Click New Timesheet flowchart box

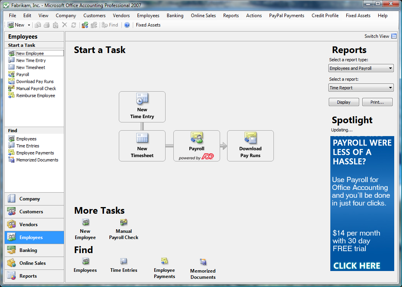(142, 146)
